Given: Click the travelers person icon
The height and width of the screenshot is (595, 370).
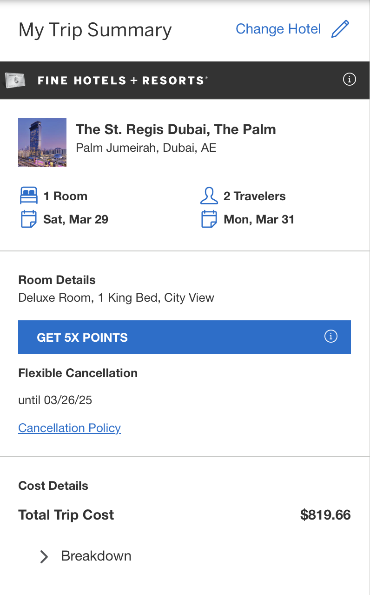Looking at the screenshot, I should pos(209,196).
